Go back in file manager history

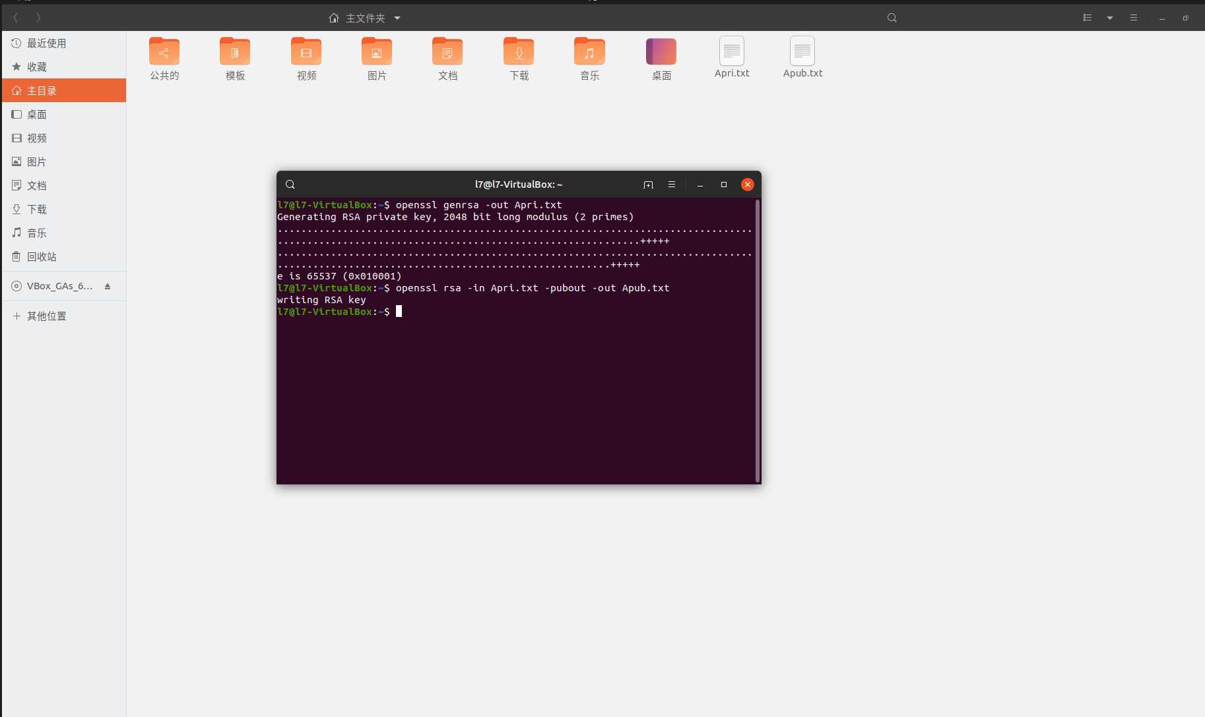(16, 18)
